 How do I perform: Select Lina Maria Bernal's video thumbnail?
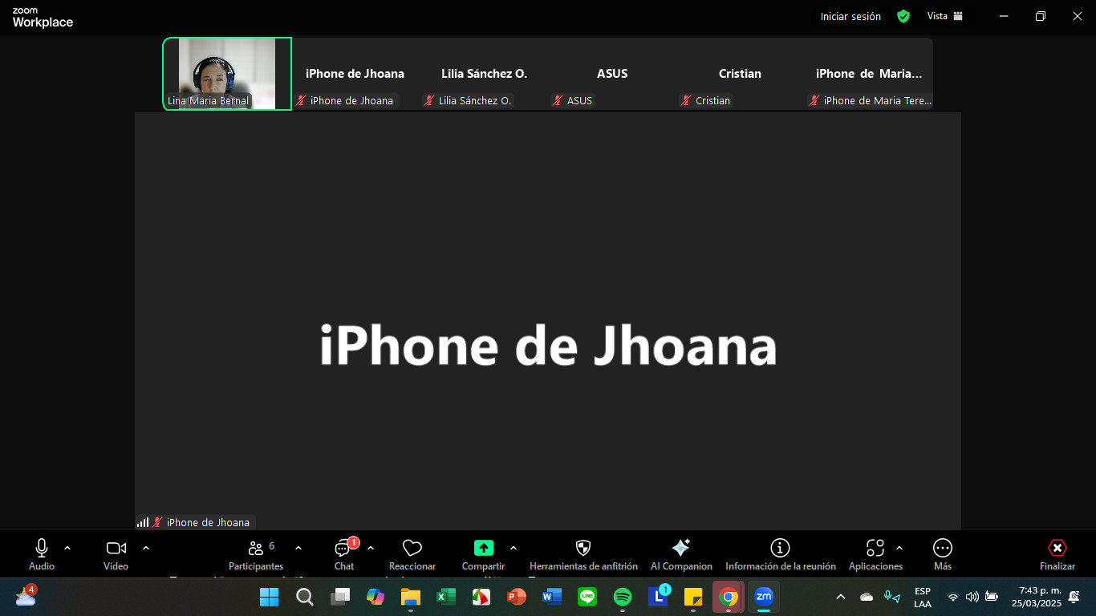pos(227,73)
